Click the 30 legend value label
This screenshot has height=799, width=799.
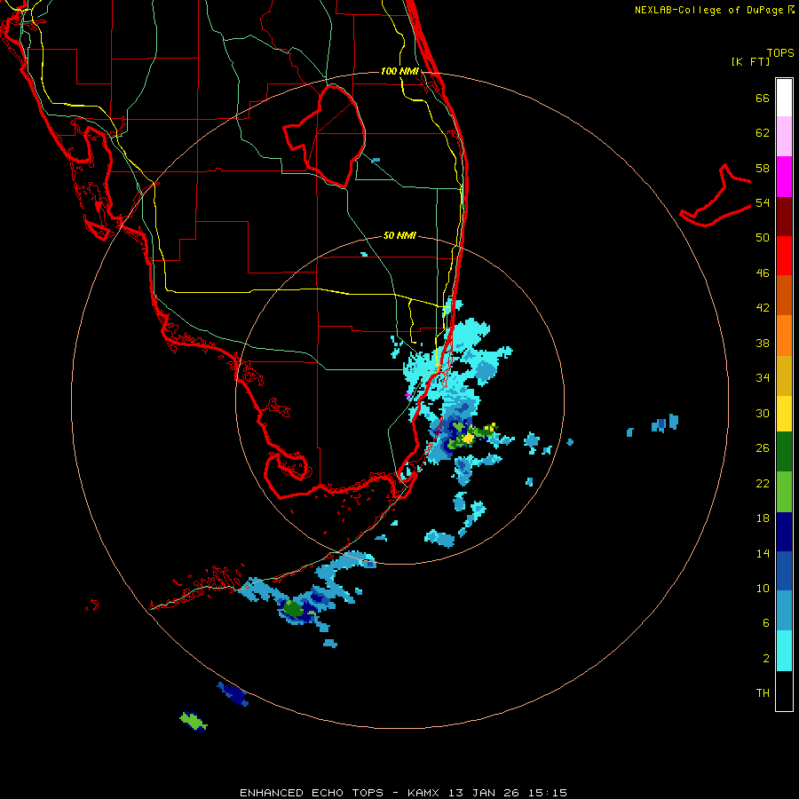763,413
